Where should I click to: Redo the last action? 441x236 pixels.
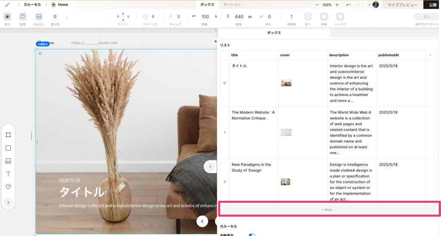pyautogui.click(x=357, y=5)
